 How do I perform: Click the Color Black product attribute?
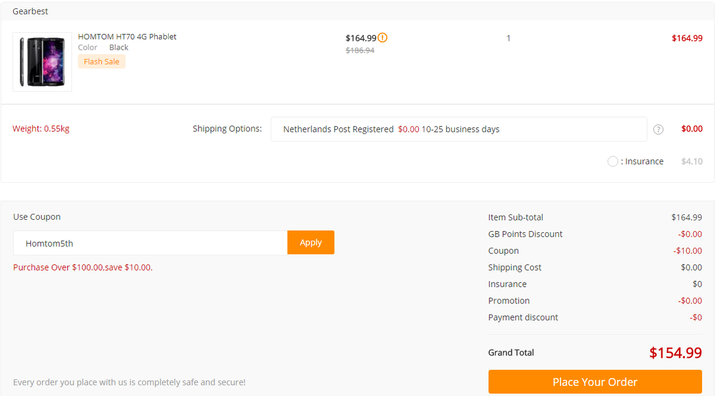pyautogui.click(x=103, y=47)
